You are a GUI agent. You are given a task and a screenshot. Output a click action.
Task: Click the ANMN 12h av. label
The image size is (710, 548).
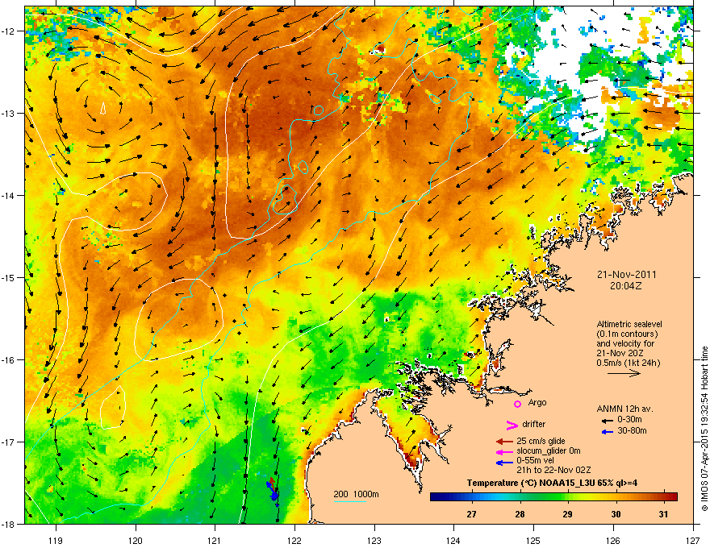point(624,409)
